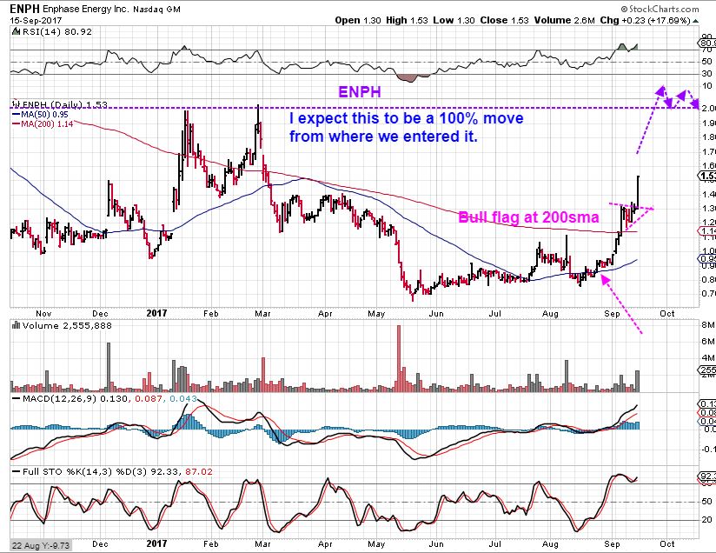
Task: Click the 'Bull flag at 200sma' note
Action: pyautogui.click(x=528, y=217)
